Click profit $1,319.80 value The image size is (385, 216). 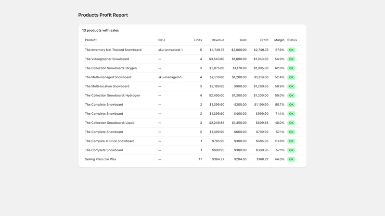[261, 77]
